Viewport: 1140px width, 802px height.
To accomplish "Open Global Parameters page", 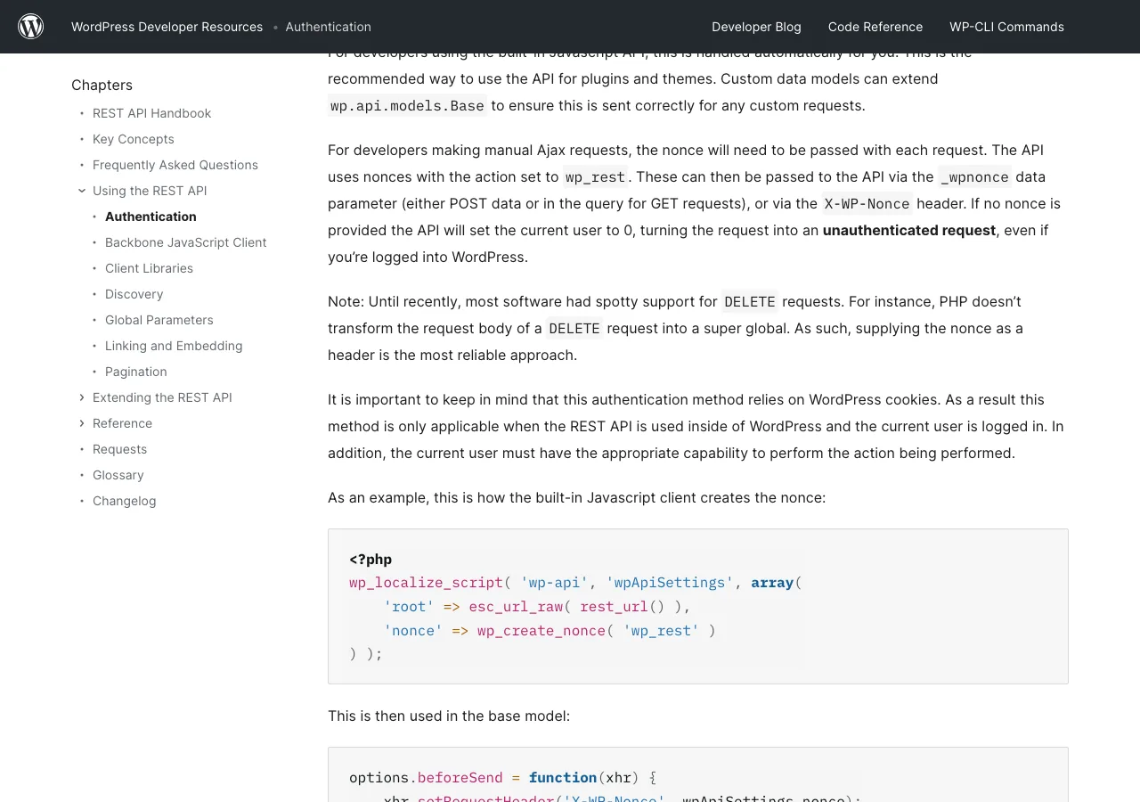I will tap(159, 320).
